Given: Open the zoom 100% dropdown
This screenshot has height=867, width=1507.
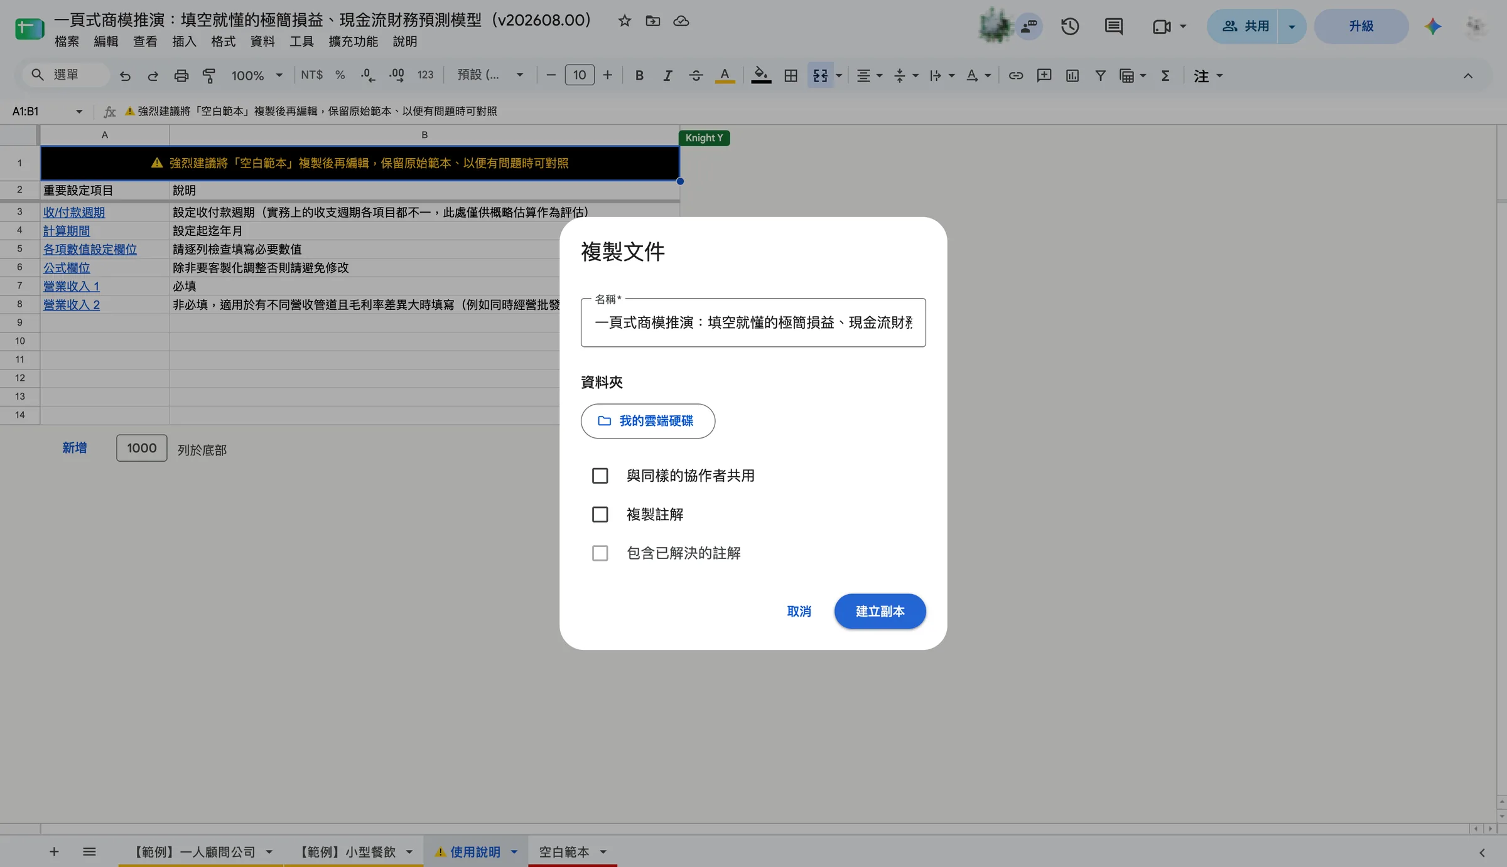Looking at the screenshot, I should click(x=256, y=76).
